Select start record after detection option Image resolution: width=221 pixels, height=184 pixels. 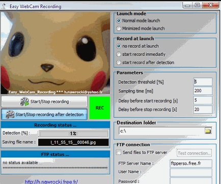145,62
